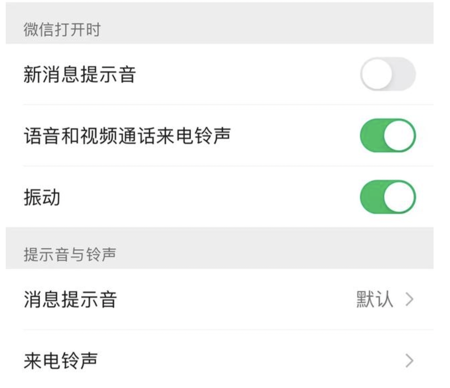Viewport: 450px width, 388px height.
Task: Click the 提示音与铃声 section header
Action: tap(70, 254)
